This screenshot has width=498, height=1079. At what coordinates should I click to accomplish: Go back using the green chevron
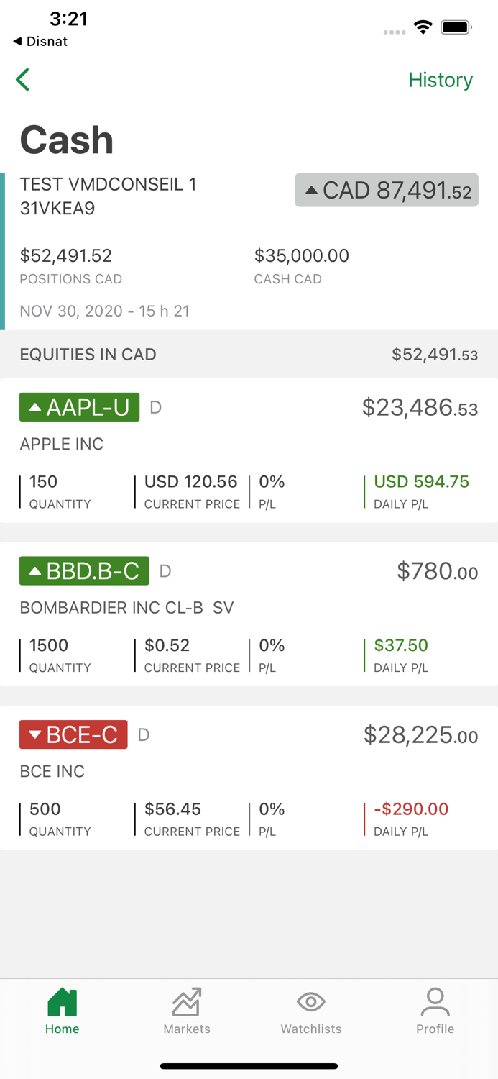click(x=22, y=80)
